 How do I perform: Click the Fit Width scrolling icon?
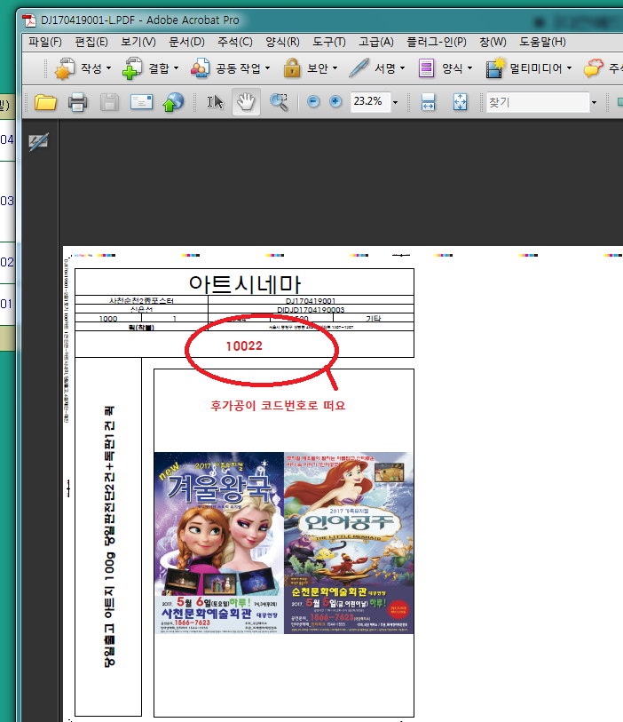[x=428, y=102]
